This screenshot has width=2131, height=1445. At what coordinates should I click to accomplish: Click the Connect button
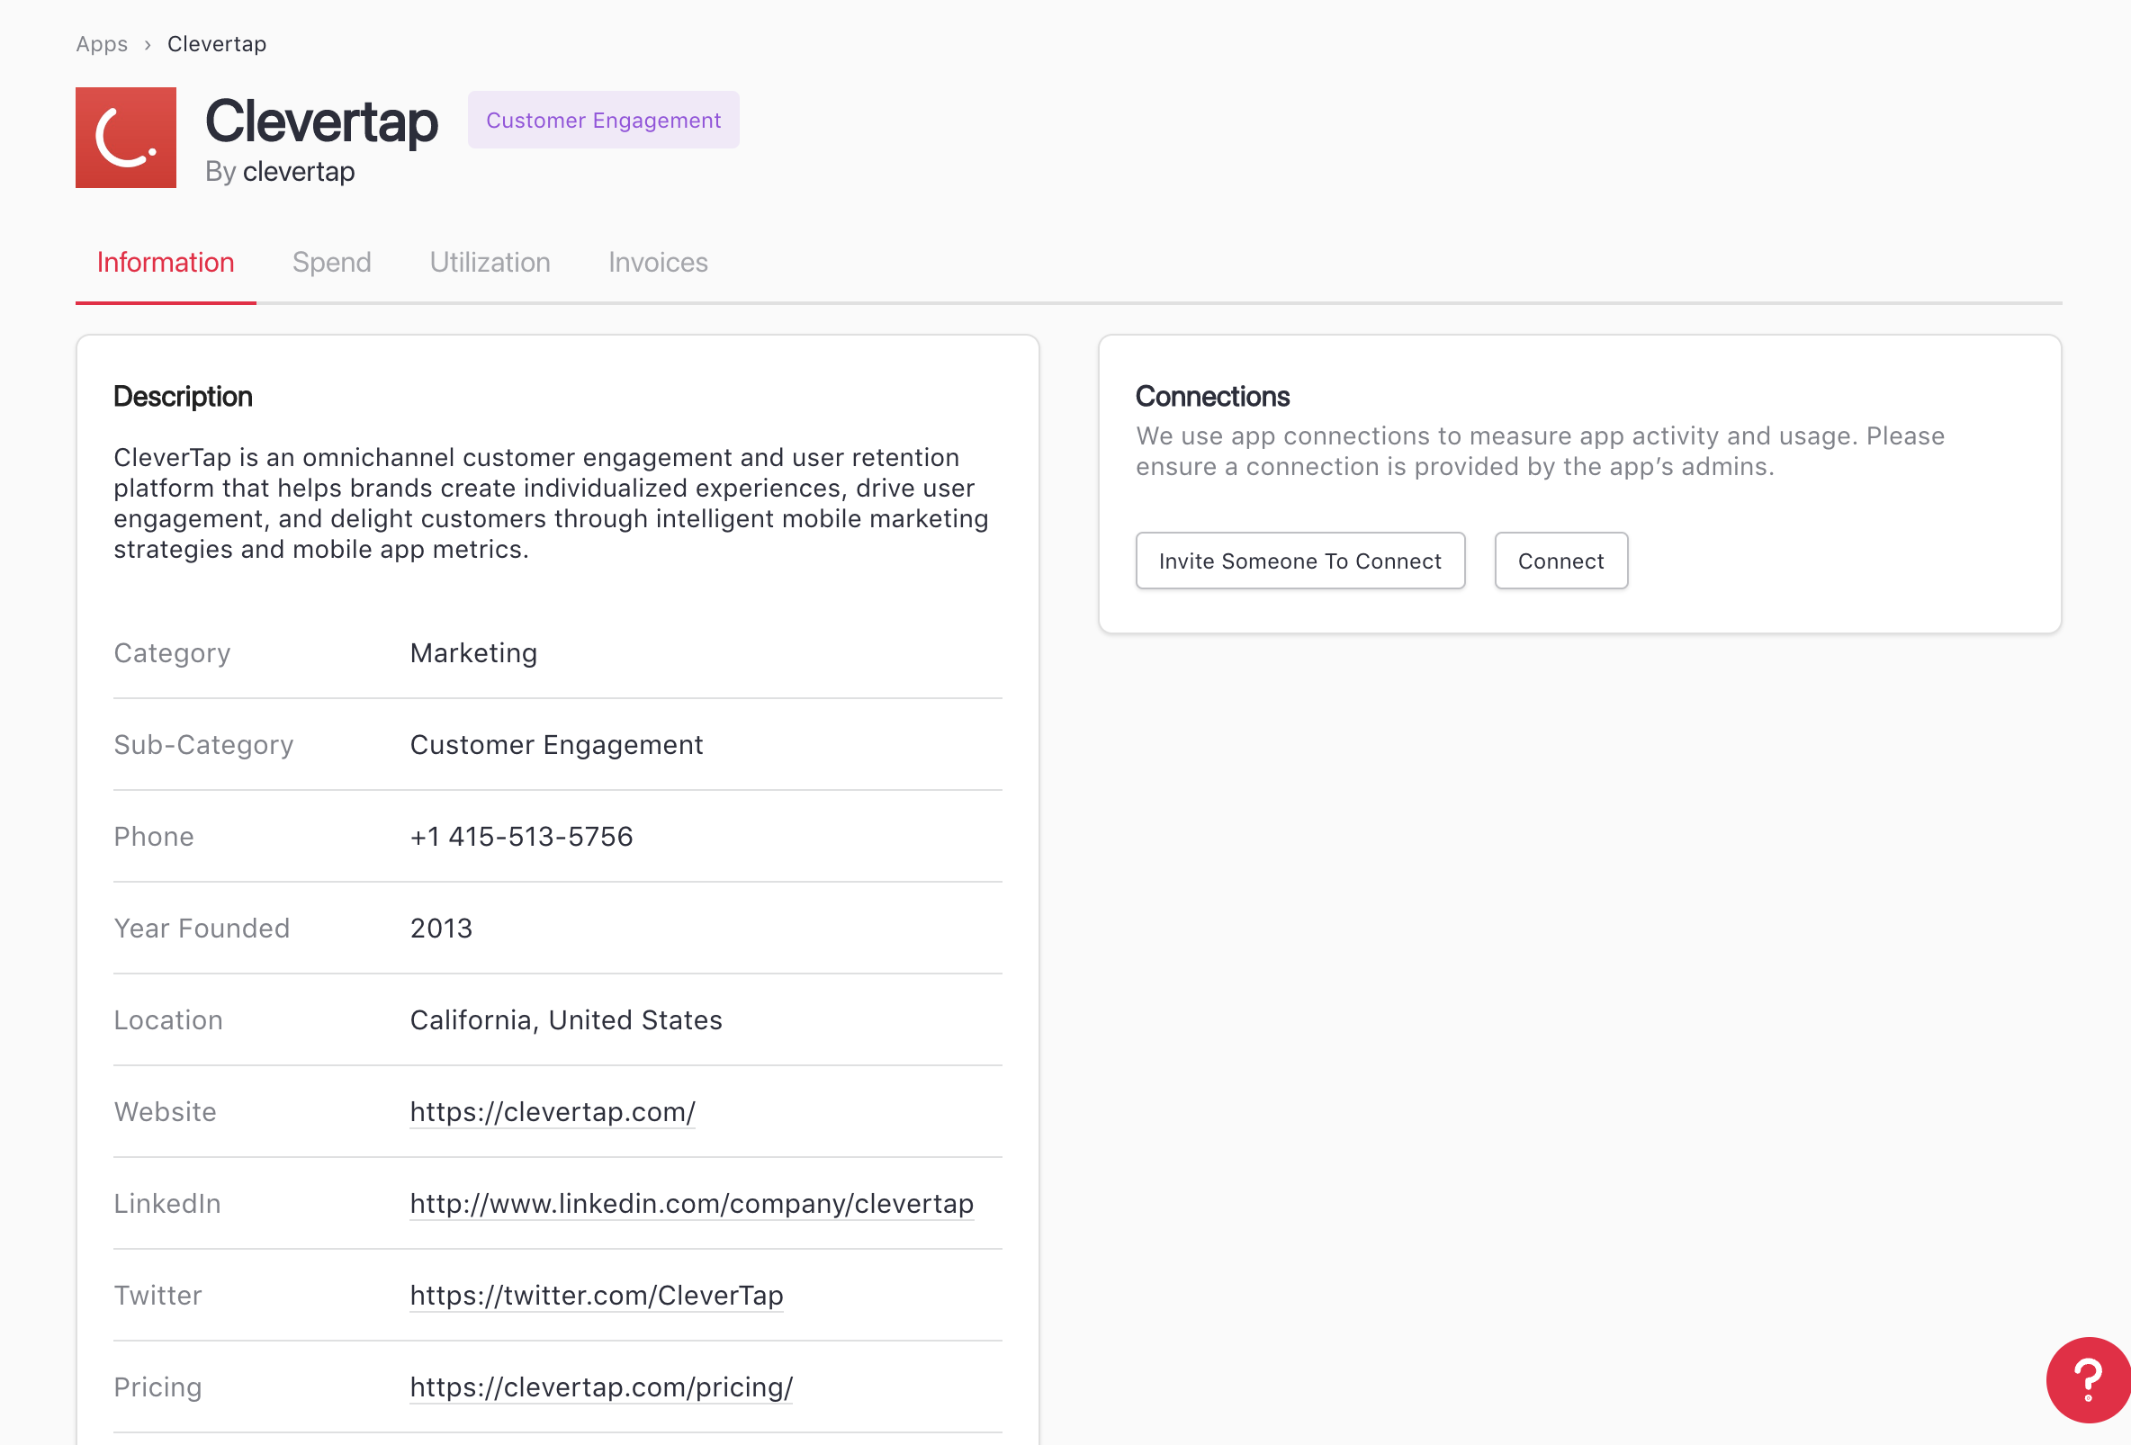coord(1560,561)
